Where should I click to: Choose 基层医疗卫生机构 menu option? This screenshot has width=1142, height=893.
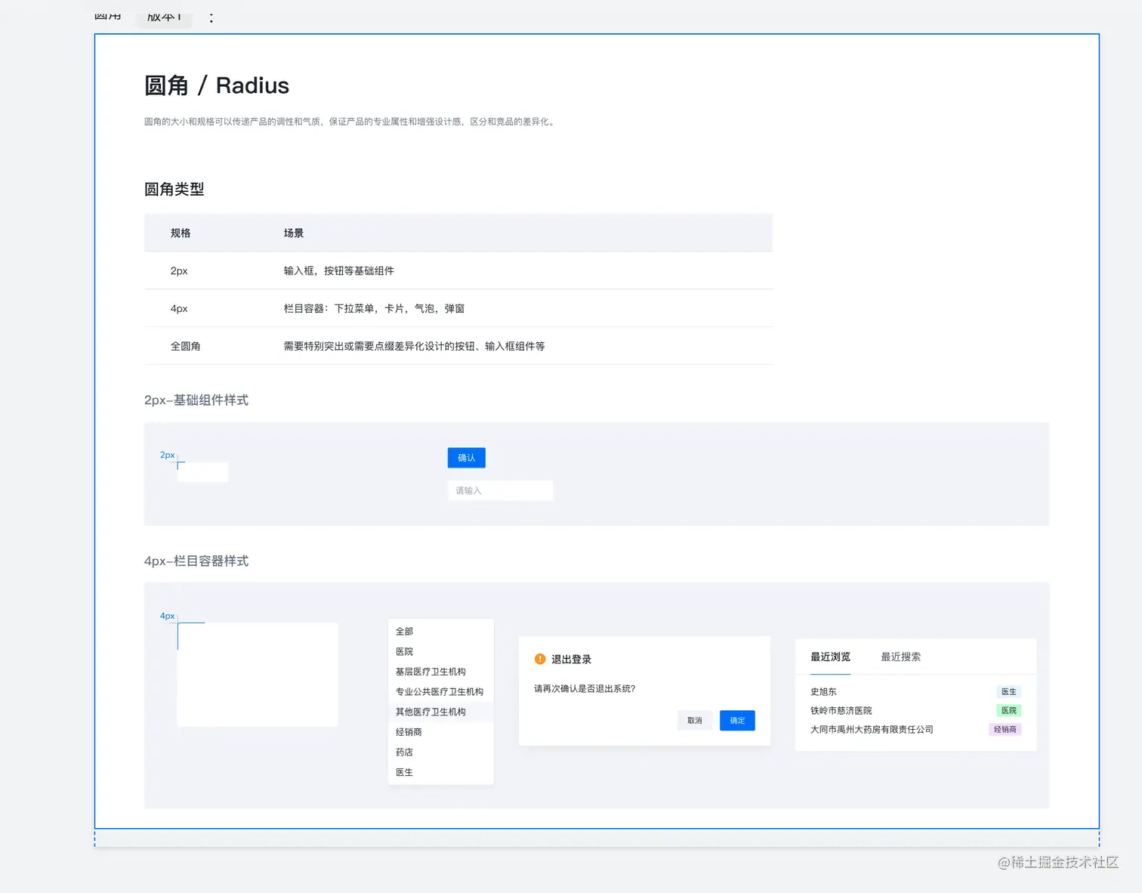tap(440, 672)
